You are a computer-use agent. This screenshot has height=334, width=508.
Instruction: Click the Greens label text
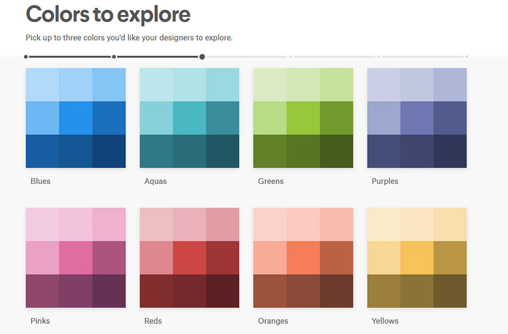point(271,181)
